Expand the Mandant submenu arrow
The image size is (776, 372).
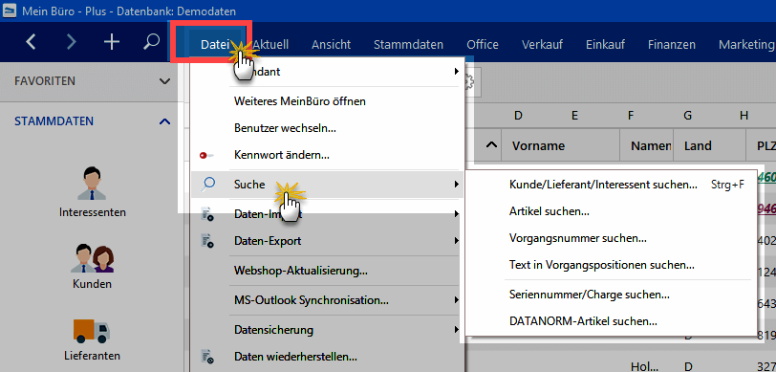(x=456, y=72)
